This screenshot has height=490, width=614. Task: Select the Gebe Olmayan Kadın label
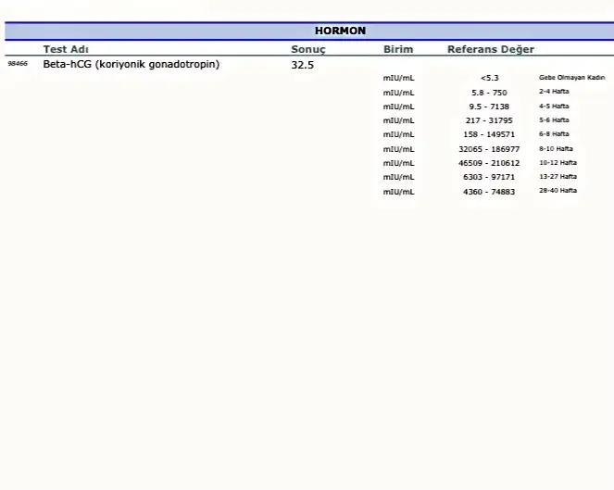click(x=571, y=79)
